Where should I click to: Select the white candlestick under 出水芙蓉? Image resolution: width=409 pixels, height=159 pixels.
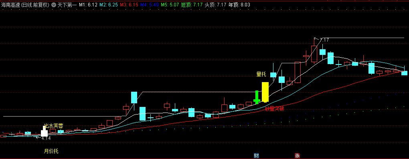coord(44,131)
